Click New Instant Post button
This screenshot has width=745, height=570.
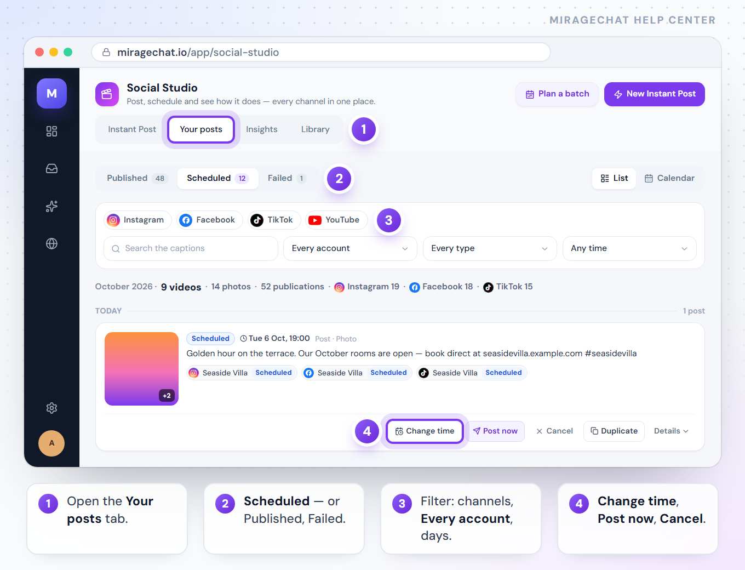pos(655,94)
